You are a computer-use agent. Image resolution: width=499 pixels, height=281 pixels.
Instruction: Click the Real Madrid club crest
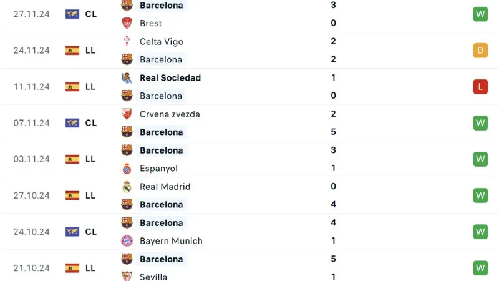point(127,187)
